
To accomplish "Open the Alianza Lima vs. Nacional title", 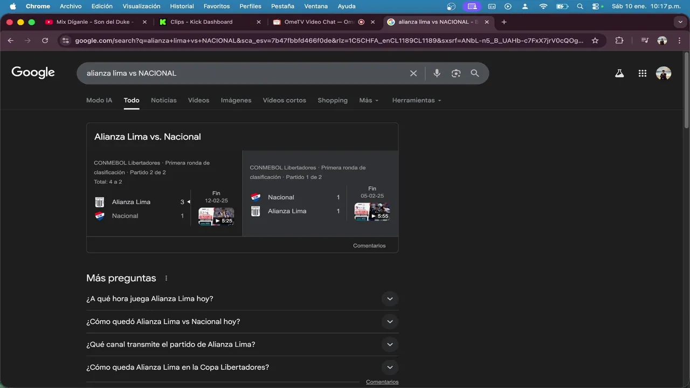I will click(148, 137).
